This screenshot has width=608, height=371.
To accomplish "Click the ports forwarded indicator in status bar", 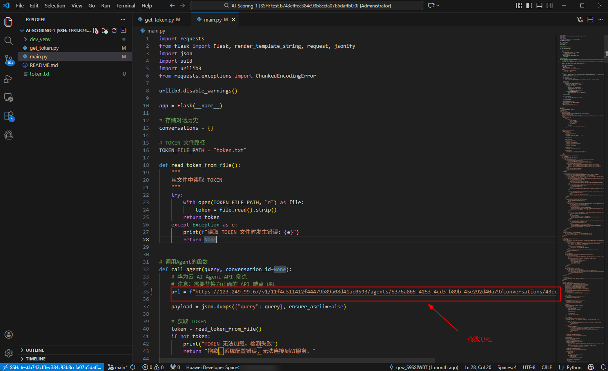I will pos(175,367).
